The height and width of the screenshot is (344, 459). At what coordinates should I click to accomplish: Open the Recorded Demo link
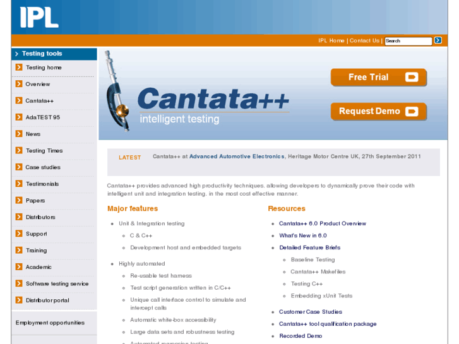pyautogui.click(x=301, y=336)
